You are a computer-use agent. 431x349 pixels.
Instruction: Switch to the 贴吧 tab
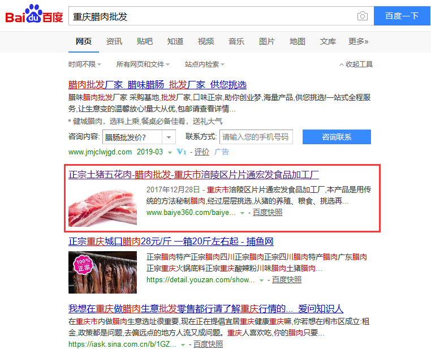pyautogui.click(x=145, y=41)
